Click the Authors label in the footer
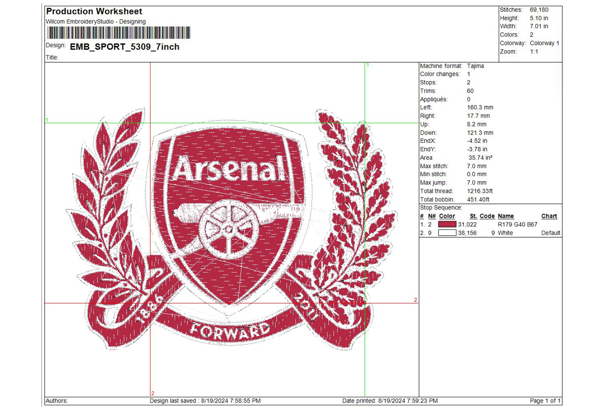 click(57, 401)
